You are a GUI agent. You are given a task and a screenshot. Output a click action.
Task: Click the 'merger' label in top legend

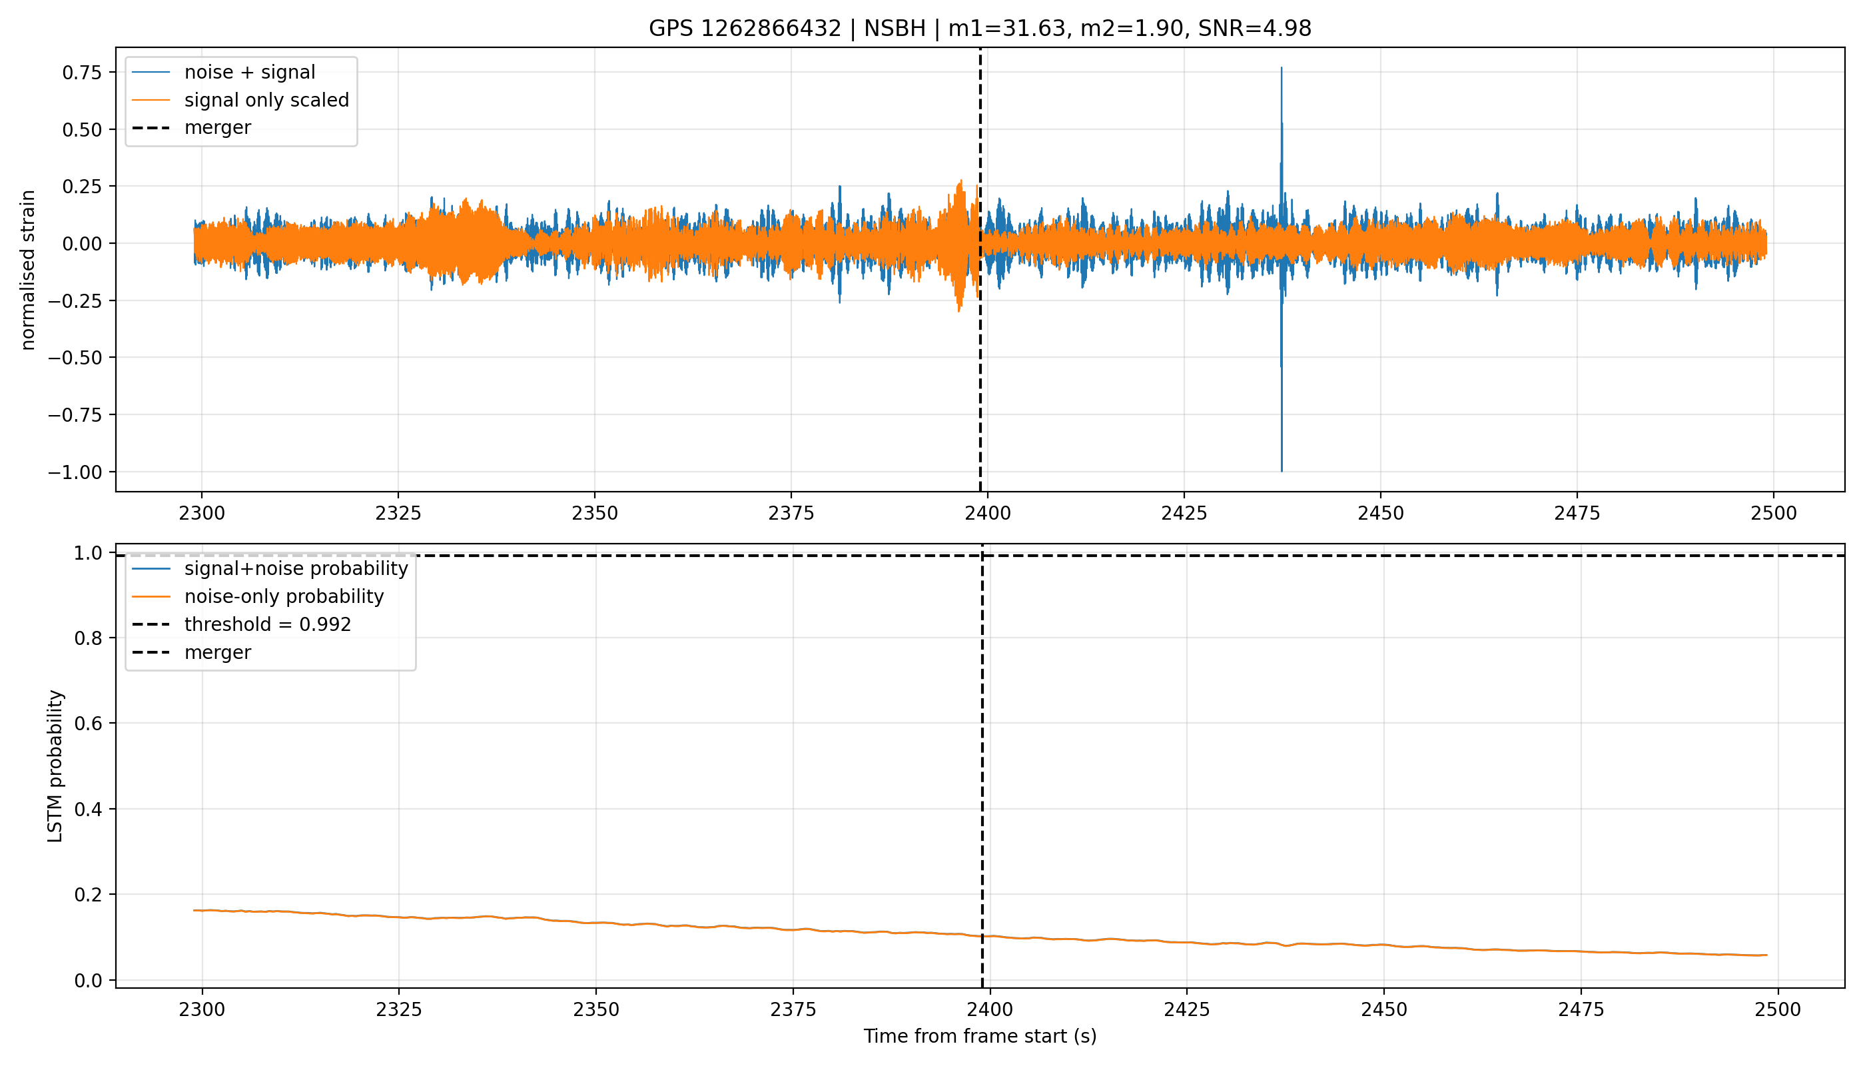[217, 127]
